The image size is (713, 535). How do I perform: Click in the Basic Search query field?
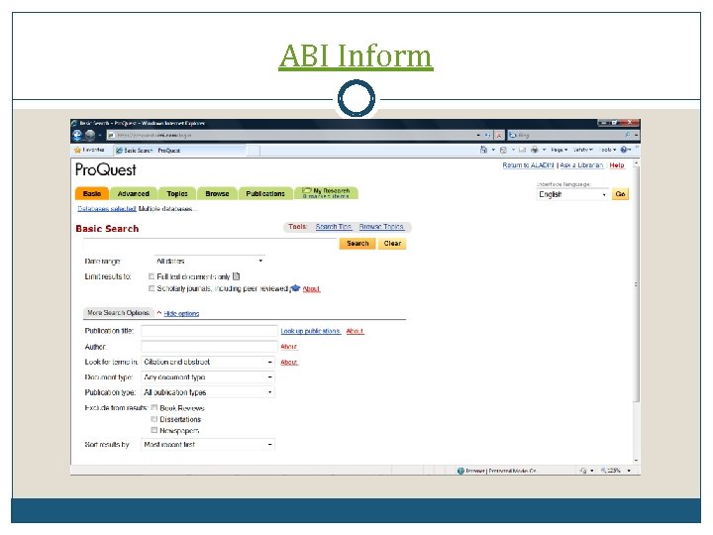click(210, 244)
